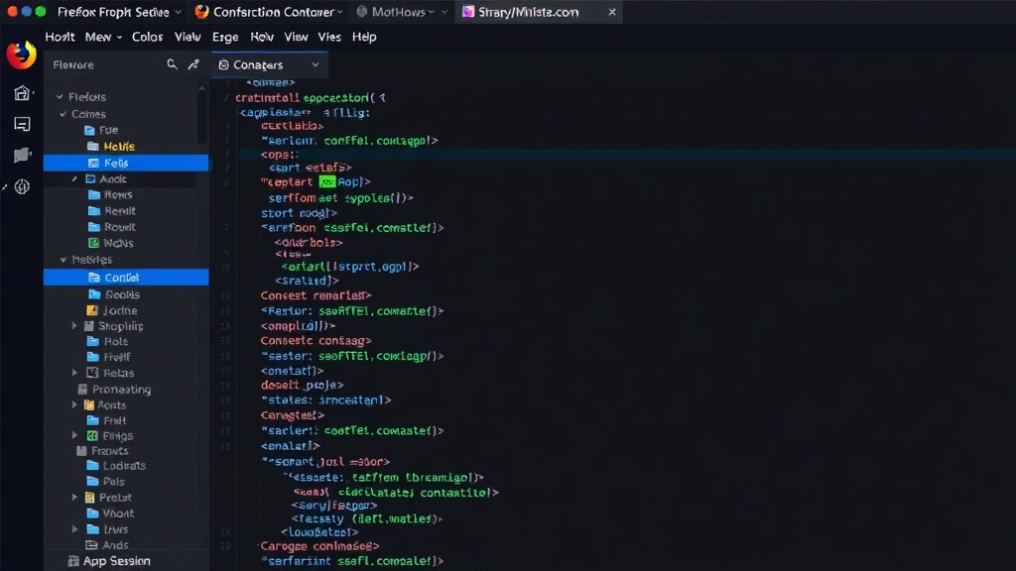The height and width of the screenshot is (571, 1016).
Task: Collapse the Mebviges section
Action: [x=63, y=260]
